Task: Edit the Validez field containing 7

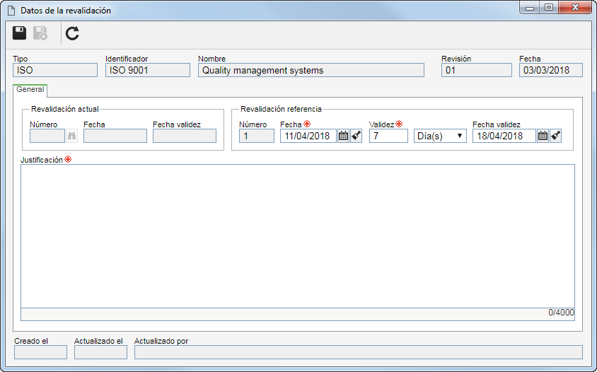Action: pyautogui.click(x=388, y=136)
